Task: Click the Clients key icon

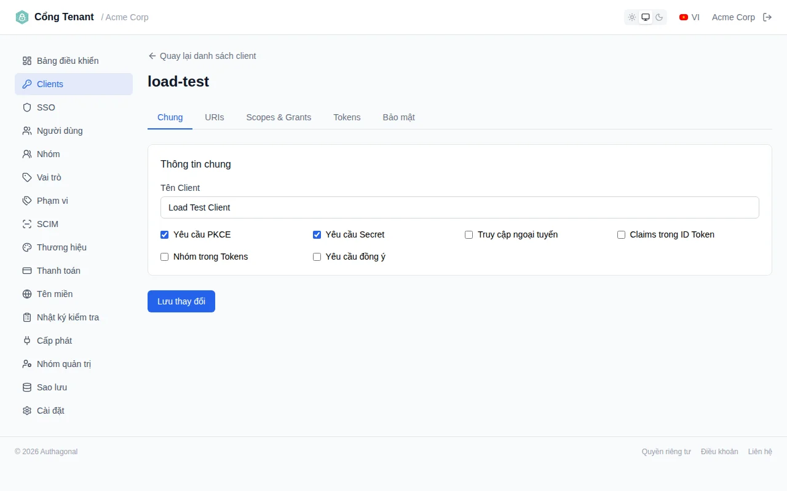Action: [x=27, y=84]
